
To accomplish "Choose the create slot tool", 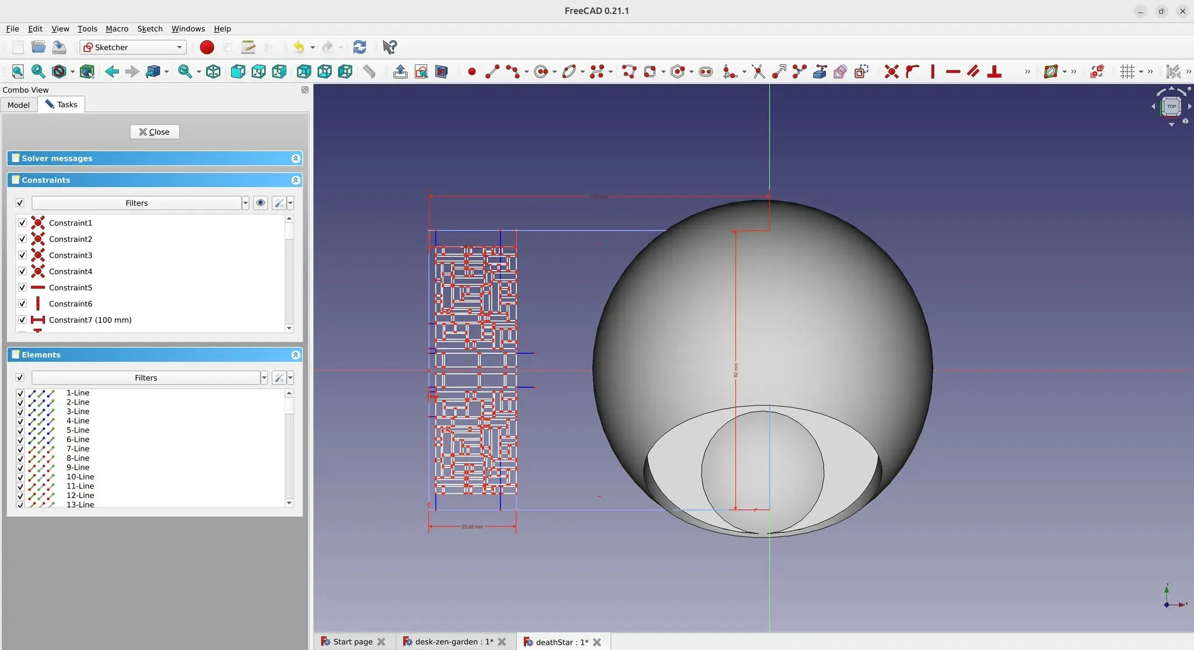I will coord(705,72).
